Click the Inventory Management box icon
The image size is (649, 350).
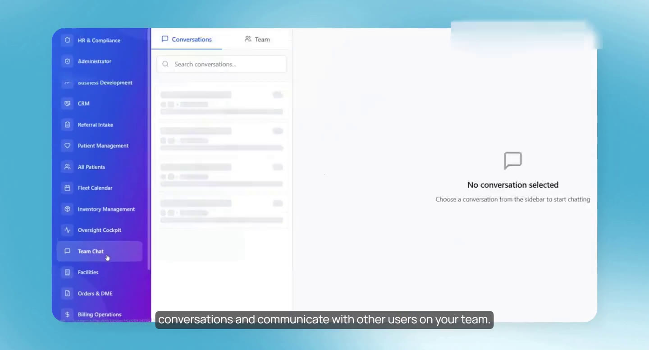click(68, 209)
